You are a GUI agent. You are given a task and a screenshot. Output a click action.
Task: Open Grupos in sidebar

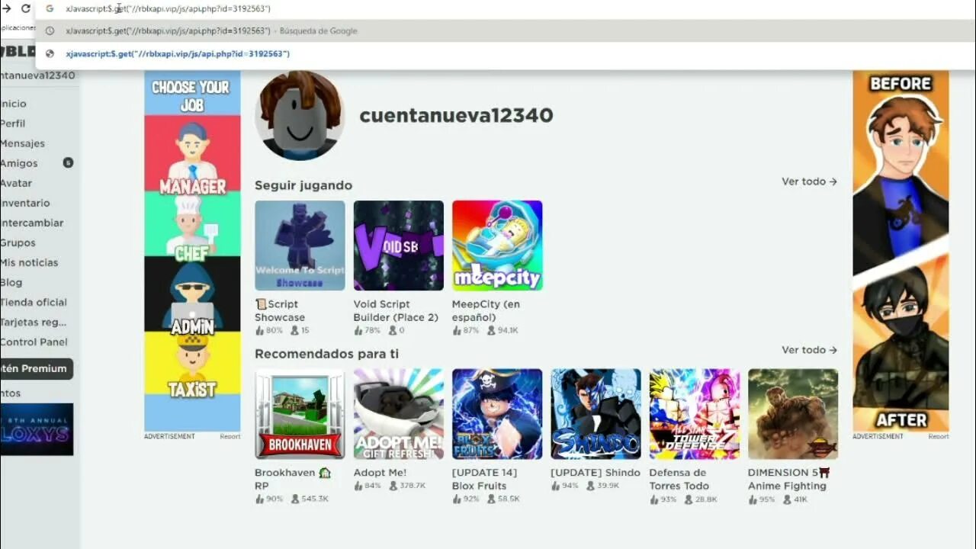(18, 242)
